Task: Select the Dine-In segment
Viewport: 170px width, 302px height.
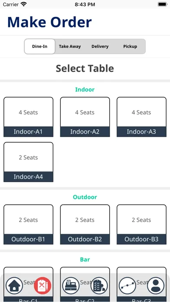Action: click(x=39, y=46)
